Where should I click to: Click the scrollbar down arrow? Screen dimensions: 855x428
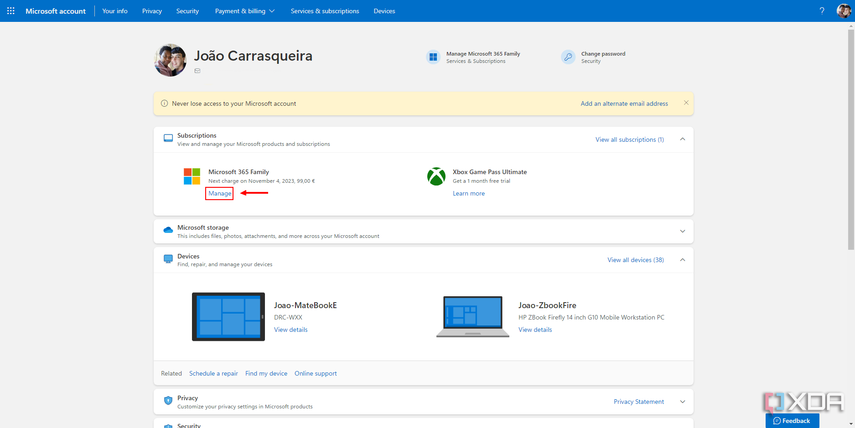(x=851, y=424)
